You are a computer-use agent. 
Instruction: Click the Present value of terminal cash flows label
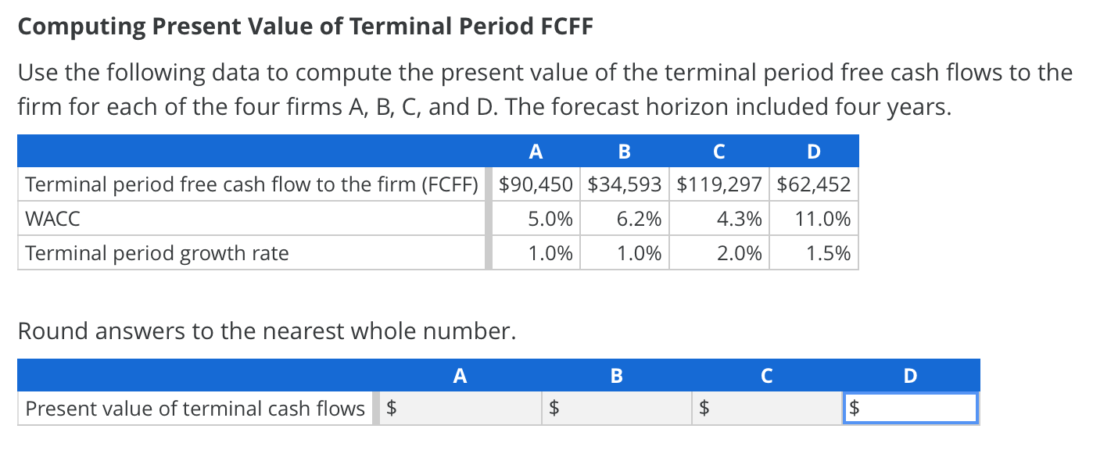(x=194, y=408)
